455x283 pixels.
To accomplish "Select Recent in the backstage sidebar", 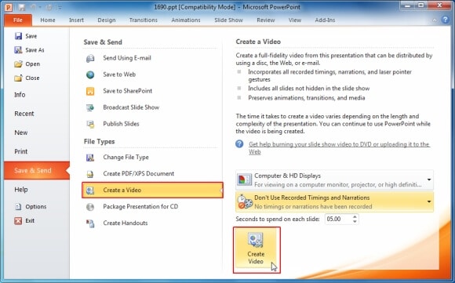I will tap(24, 114).
